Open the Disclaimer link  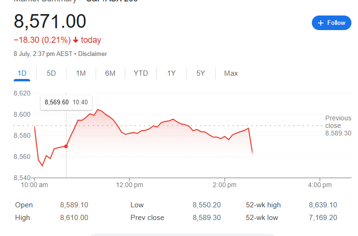[92, 54]
